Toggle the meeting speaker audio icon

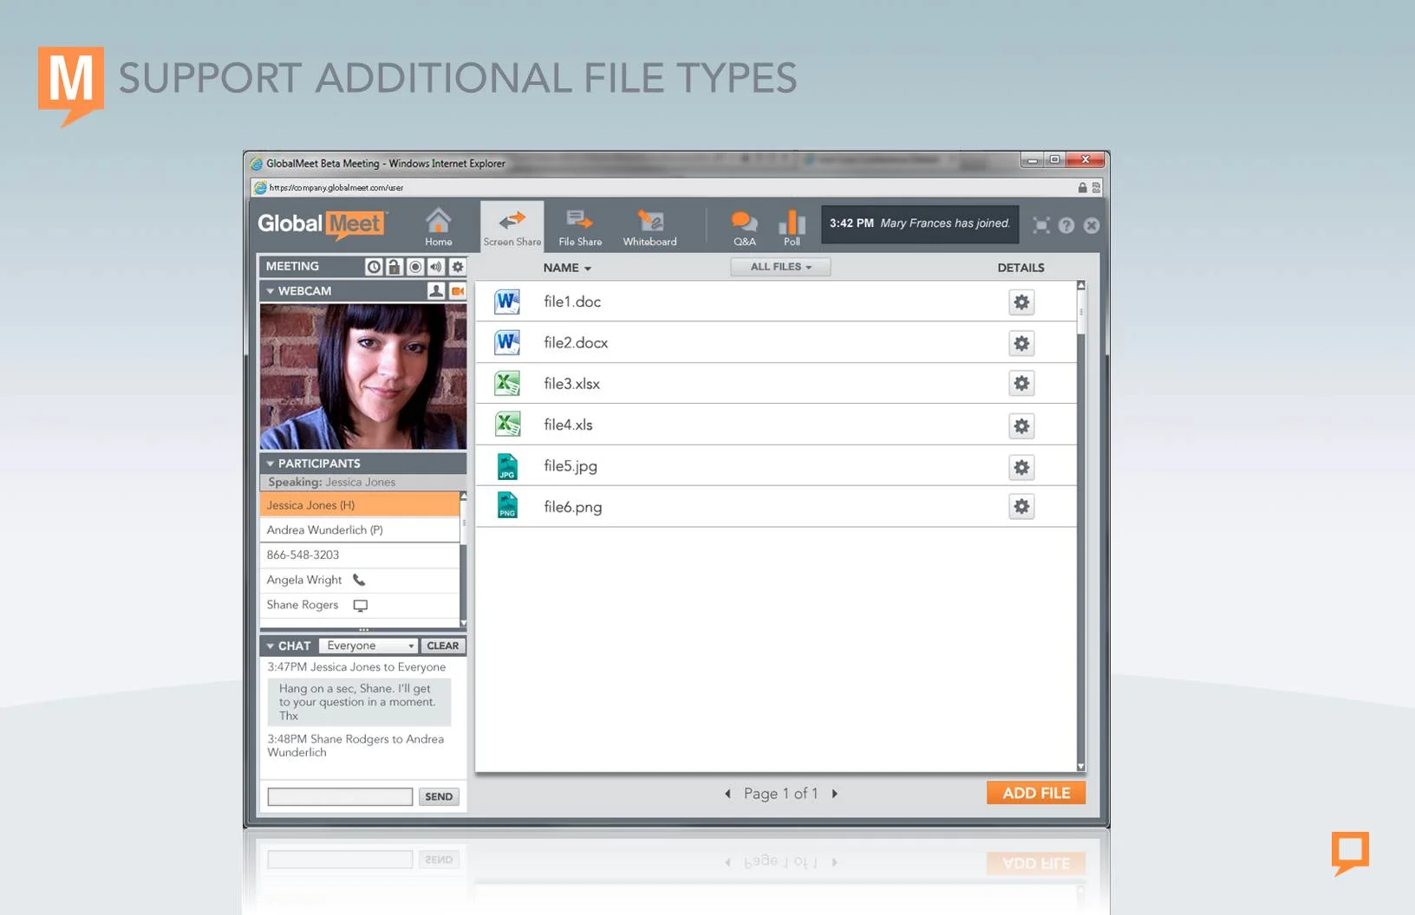pos(436,267)
